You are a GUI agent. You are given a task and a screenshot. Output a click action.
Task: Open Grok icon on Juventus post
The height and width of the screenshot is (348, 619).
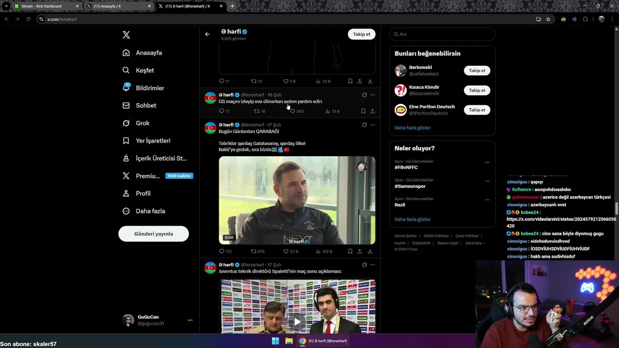tap(364, 265)
